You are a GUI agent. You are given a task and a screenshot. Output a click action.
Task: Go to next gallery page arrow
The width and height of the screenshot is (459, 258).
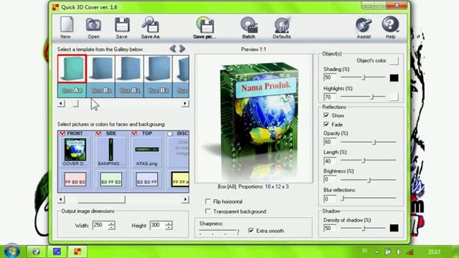(182, 49)
